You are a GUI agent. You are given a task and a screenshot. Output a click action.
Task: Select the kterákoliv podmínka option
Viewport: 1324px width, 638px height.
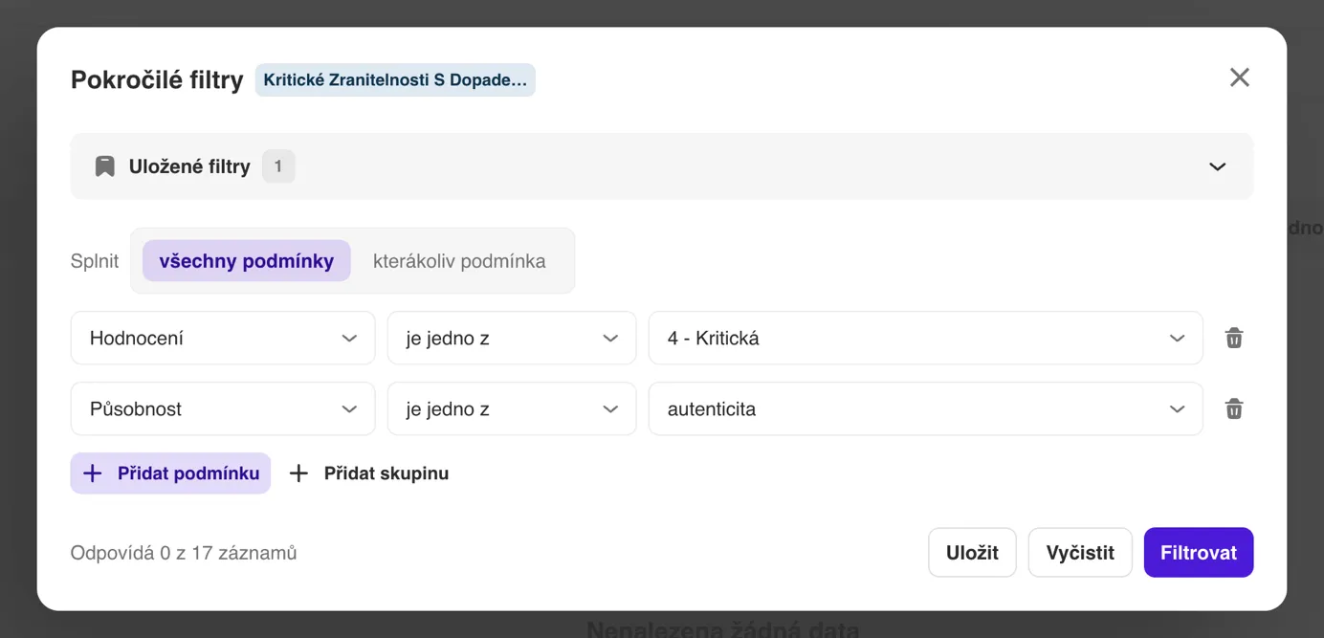coord(459,261)
